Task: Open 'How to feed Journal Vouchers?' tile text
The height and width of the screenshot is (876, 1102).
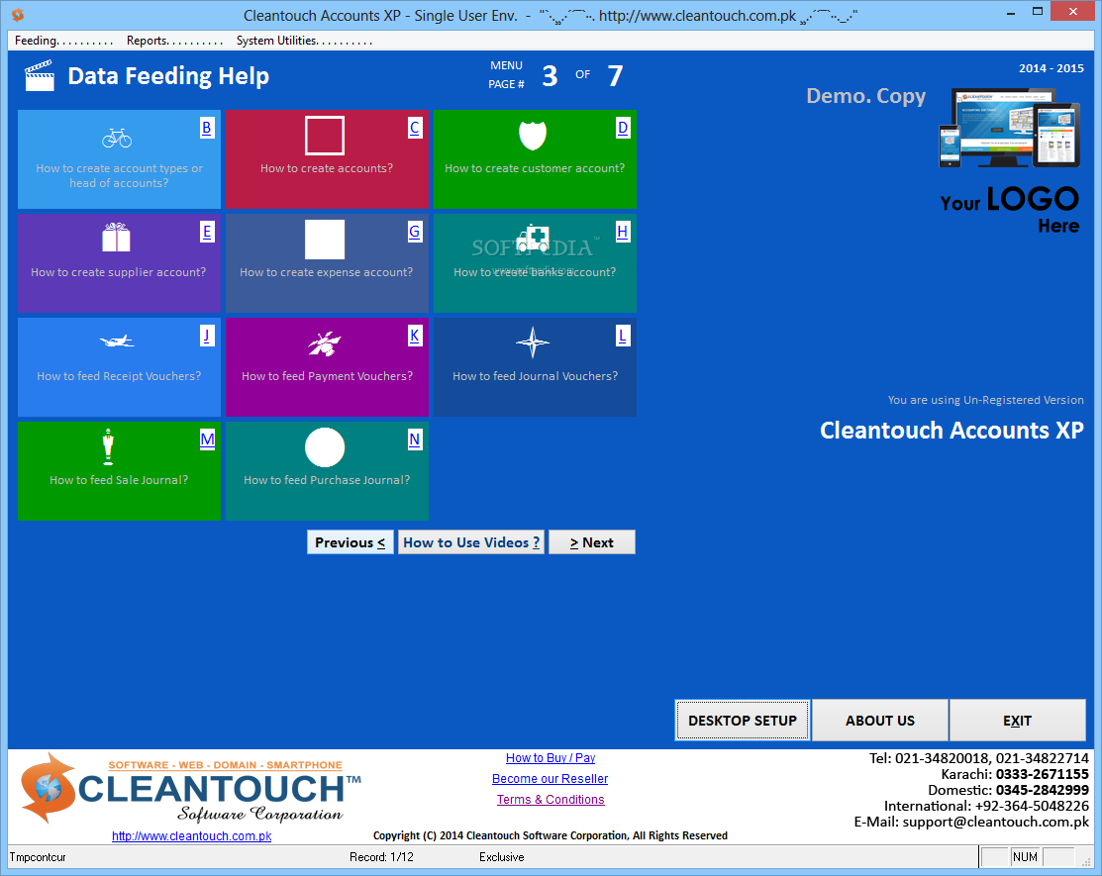Action: [536, 376]
